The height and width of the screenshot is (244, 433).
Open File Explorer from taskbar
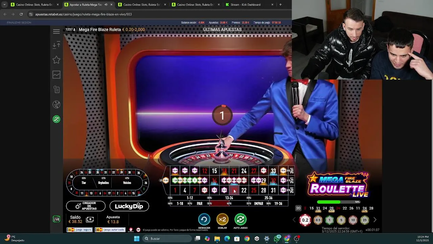[x=217, y=239]
